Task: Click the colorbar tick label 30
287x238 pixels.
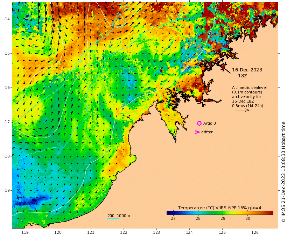Action: click(x=248, y=218)
